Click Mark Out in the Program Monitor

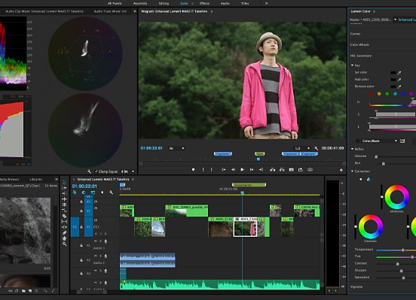pos(212,170)
